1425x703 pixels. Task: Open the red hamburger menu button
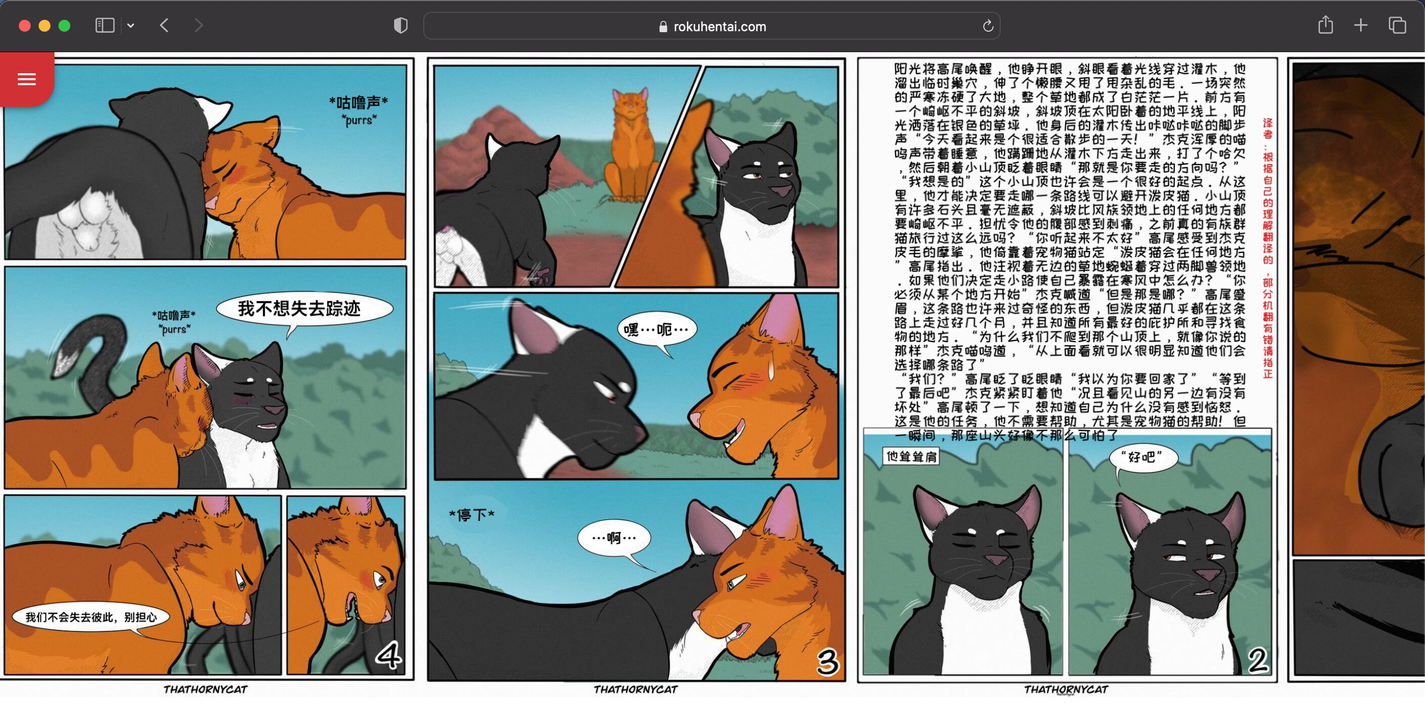pyautogui.click(x=27, y=79)
